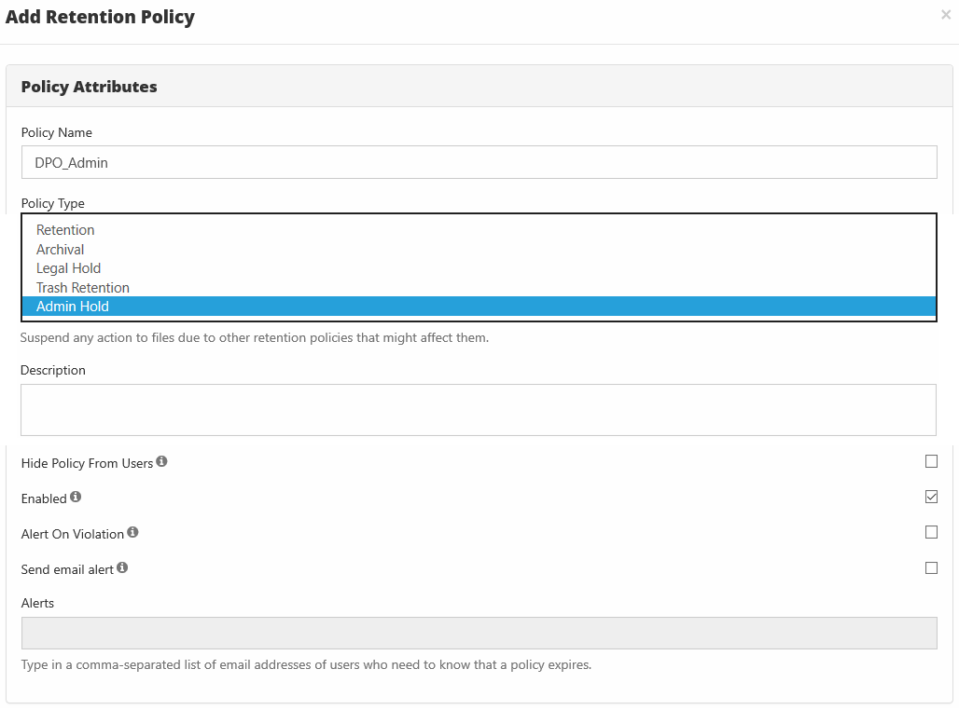This screenshot has height=710, width=959.
Task: Click info icon beside Send email alert
Action: [122, 568]
